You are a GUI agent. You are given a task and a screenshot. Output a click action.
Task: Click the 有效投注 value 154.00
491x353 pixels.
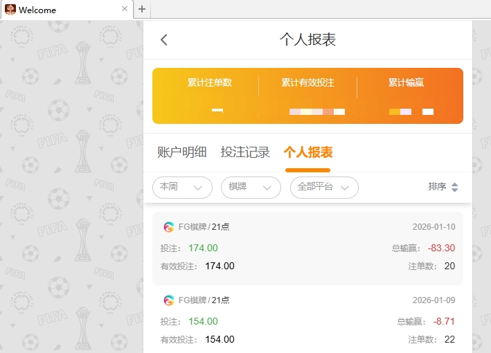click(x=220, y=340)
